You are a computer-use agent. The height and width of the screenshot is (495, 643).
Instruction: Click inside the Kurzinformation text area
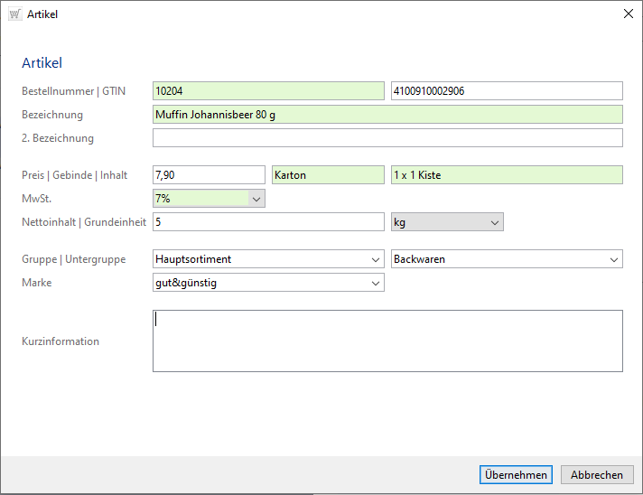click(x=387, y=341)
